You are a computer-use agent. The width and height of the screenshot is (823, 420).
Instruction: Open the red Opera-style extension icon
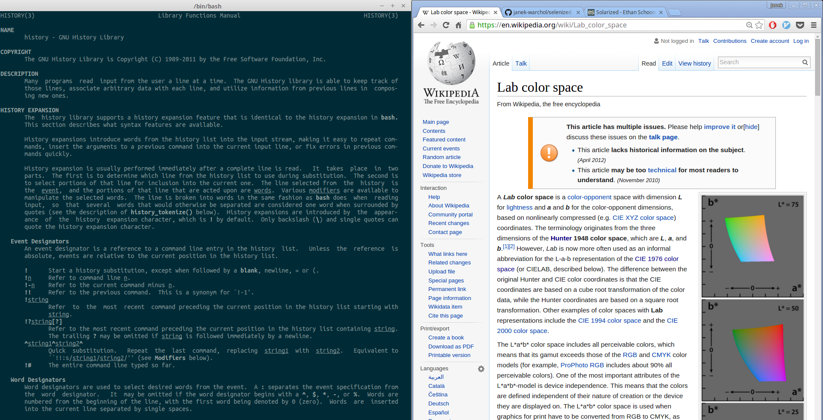click(773, 25)
